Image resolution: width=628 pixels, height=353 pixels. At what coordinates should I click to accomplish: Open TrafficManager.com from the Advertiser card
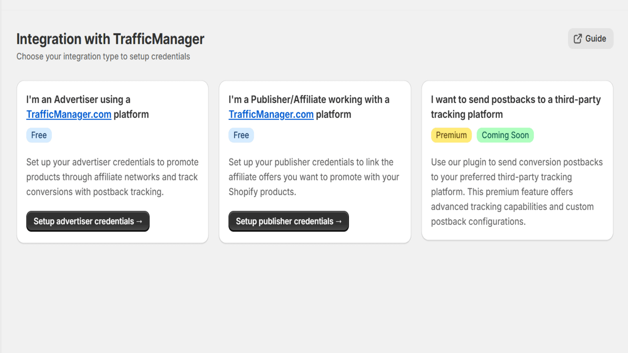[69, 114]
